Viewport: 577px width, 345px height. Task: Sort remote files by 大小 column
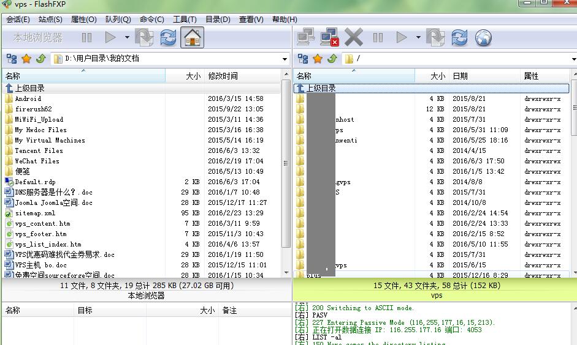(x=432, y=76)
